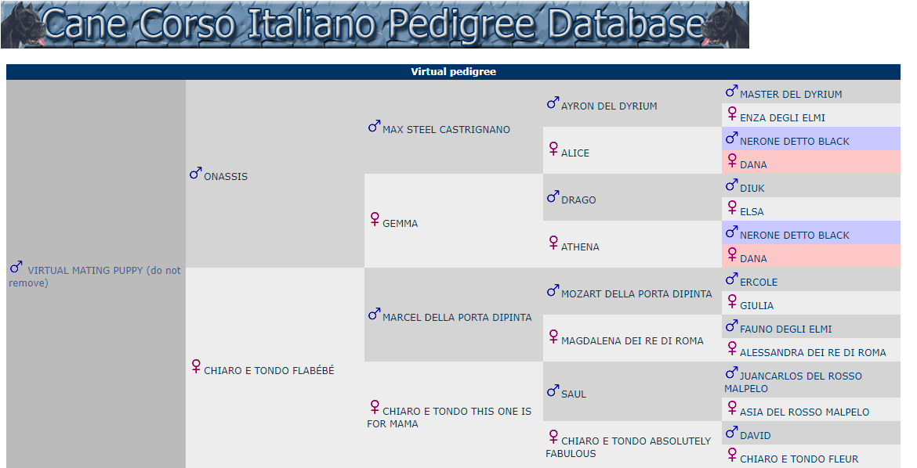The image size is (917, 468).
Task: Open DANA listed under ALICE
Action: [x=753, y=165]
